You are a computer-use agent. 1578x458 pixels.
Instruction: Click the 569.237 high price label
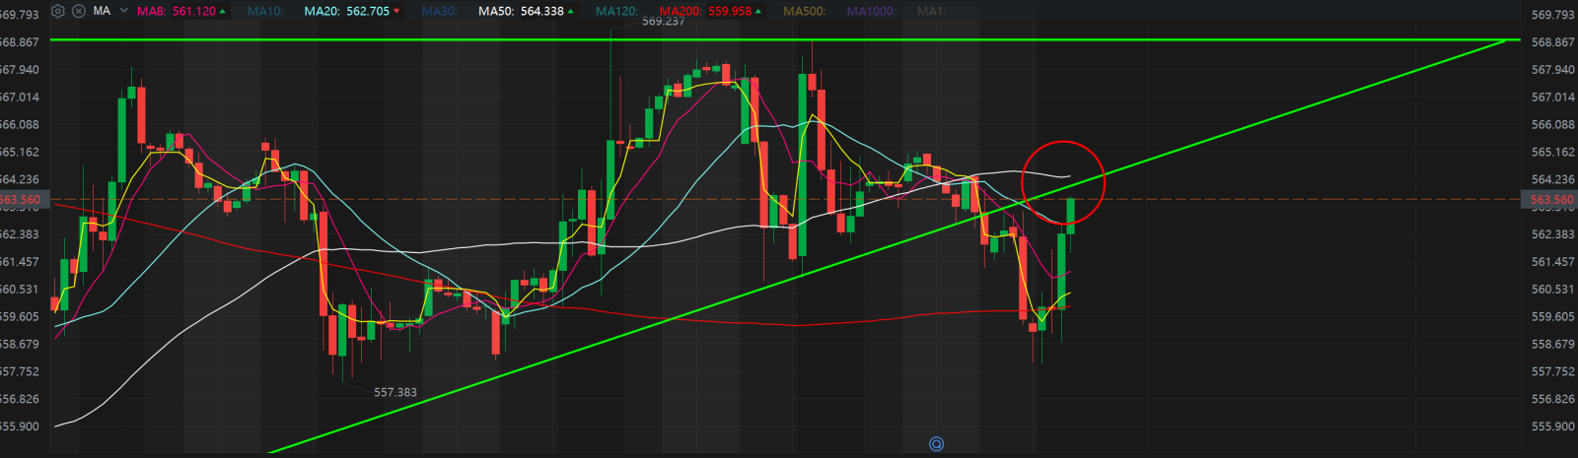tap(663, 21)
